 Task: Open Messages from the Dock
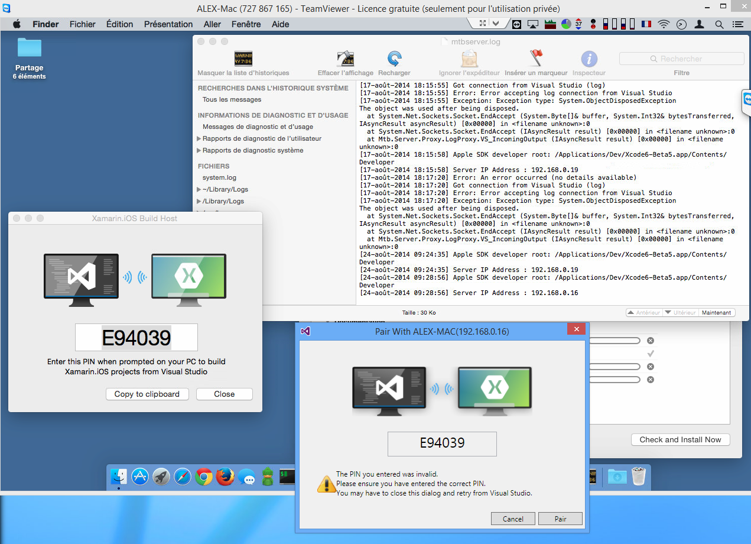point(247,477)
